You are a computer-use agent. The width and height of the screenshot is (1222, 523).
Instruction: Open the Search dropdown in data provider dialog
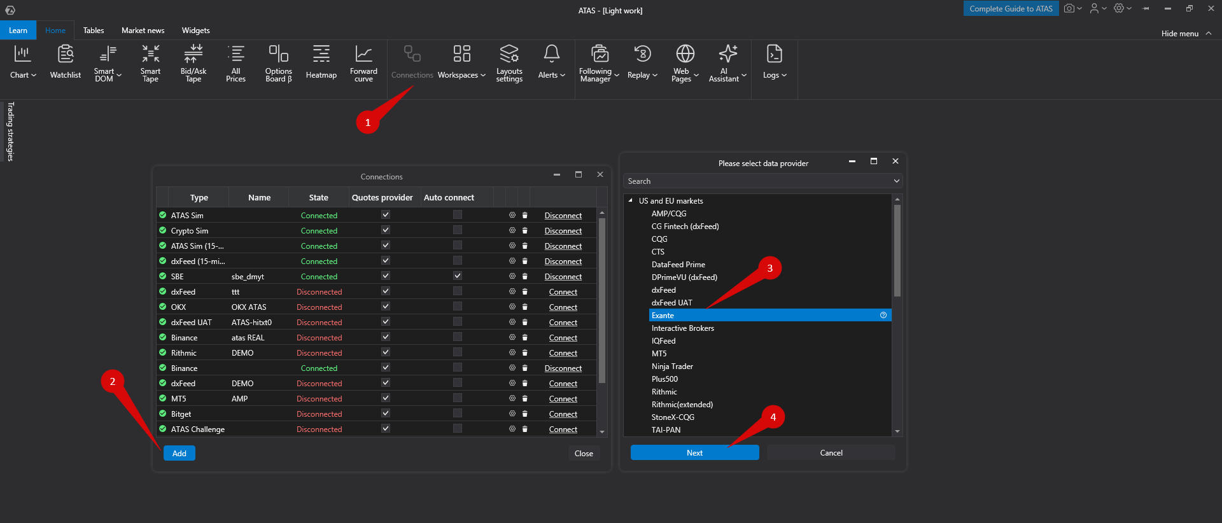pos(897,181)
